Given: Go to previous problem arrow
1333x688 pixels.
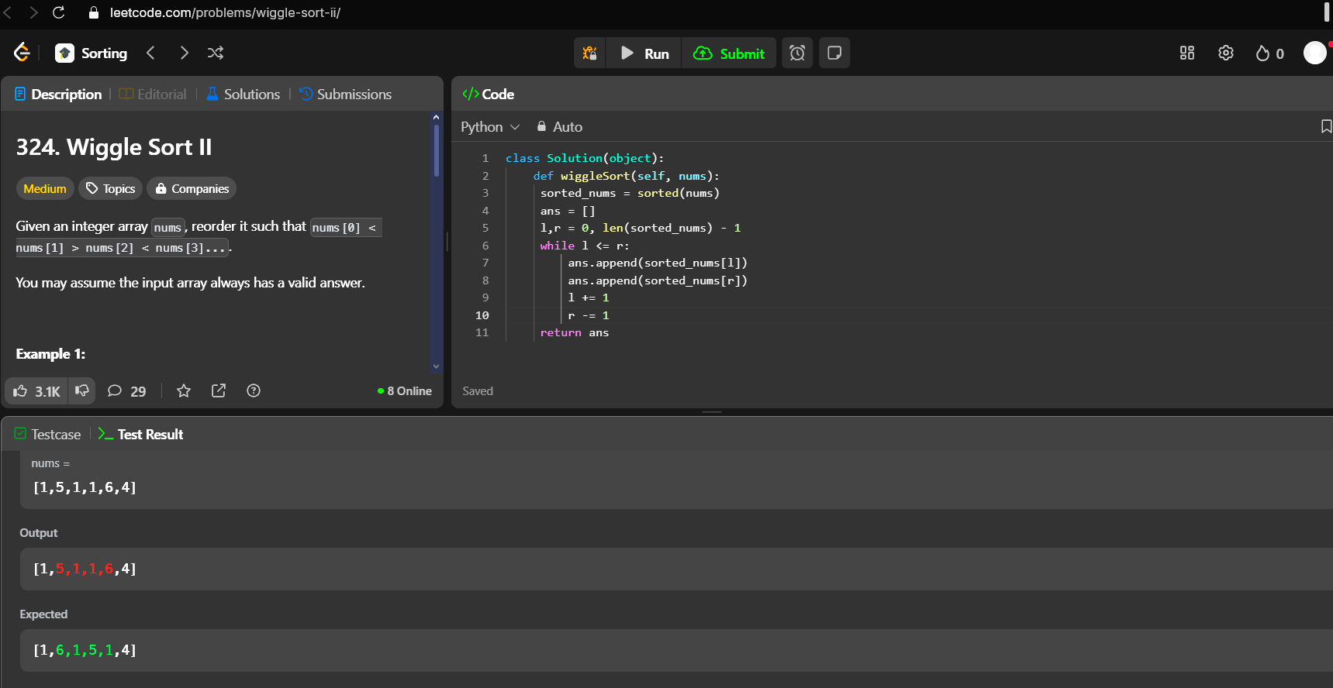Looking at the screenshot, I should [150, 53].
